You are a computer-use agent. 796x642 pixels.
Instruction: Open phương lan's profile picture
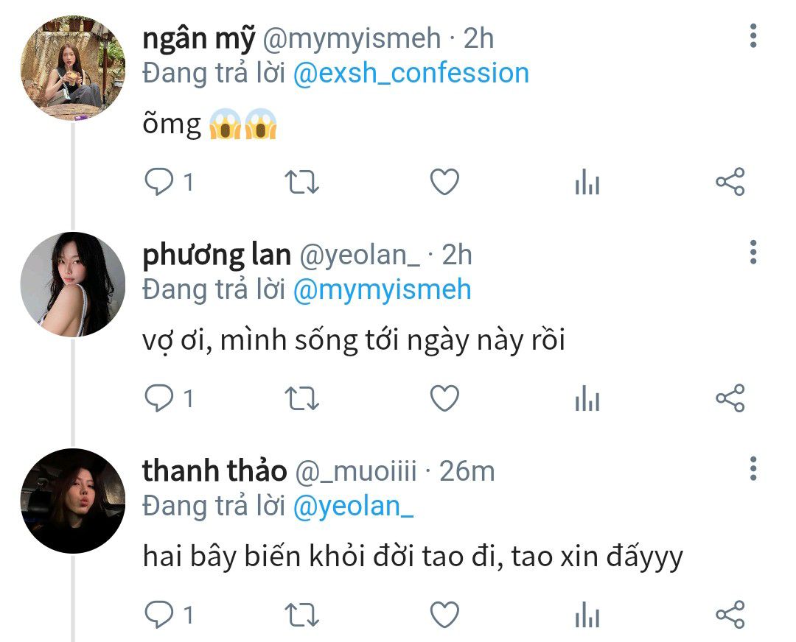coord(72,284)
